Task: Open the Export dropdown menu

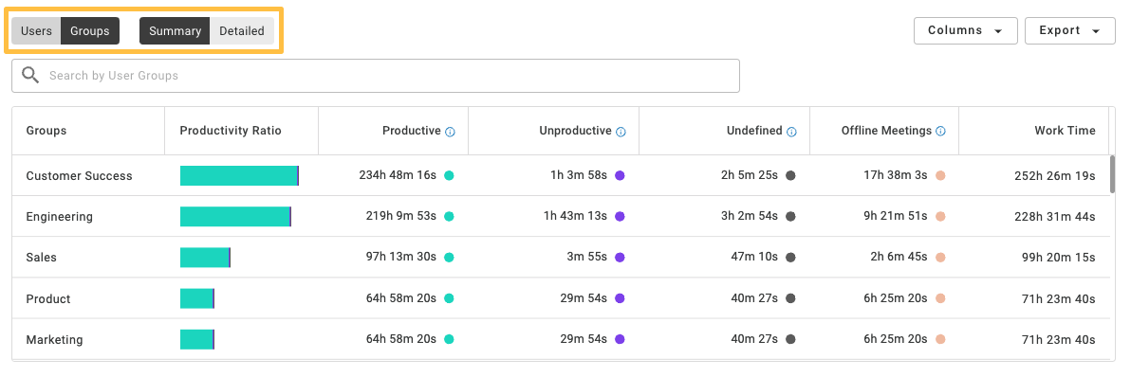Action: 1069,30
